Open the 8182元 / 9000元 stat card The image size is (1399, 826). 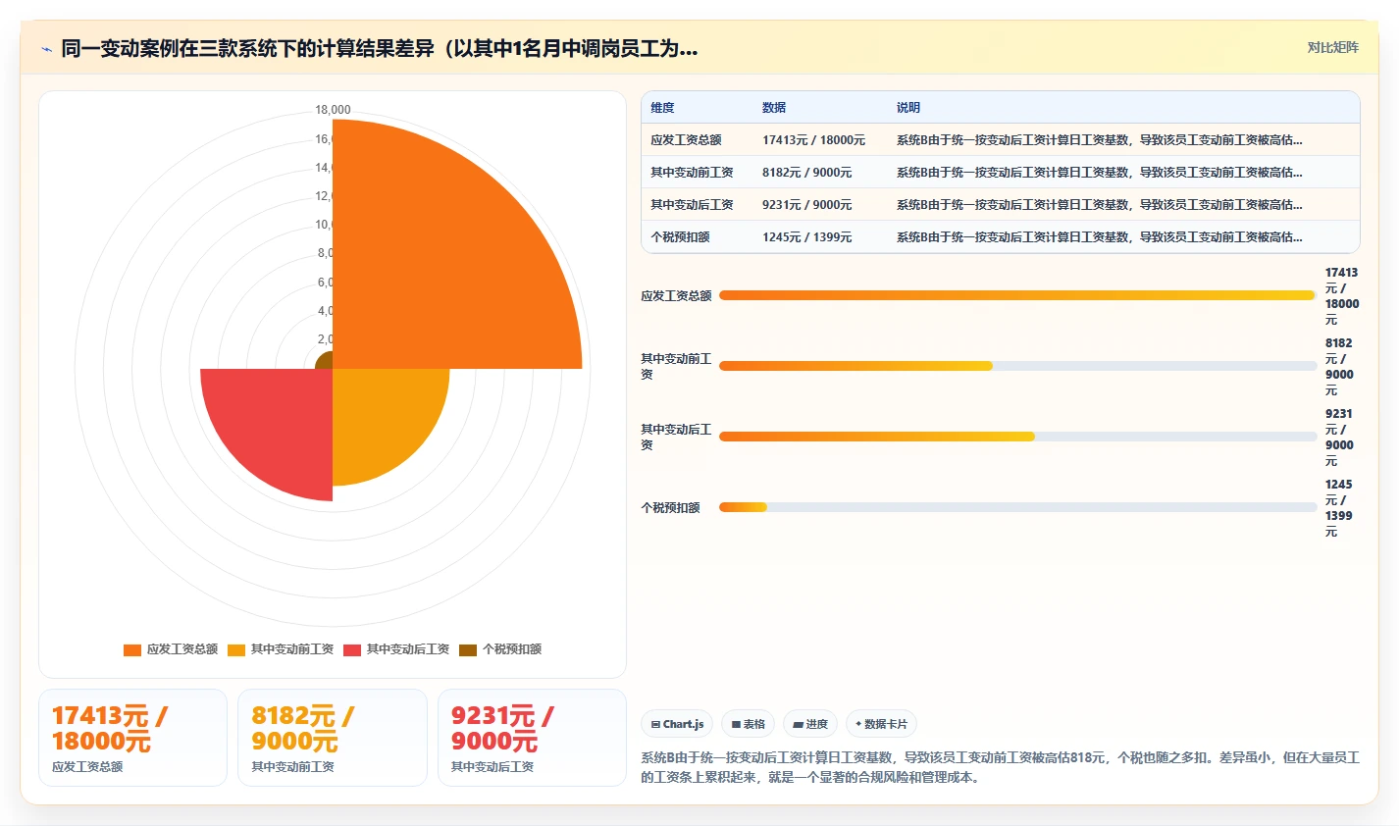pyautogui.click(x=333, y=738)
